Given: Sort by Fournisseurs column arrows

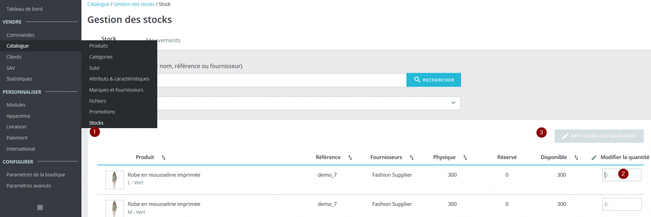Looking at the screenshot, I should coord(412,157).
